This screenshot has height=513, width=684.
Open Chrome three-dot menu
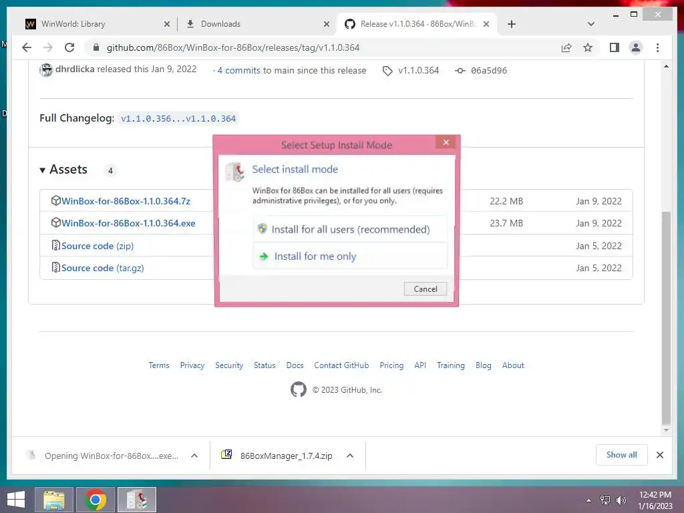click(x=657, y=47)
